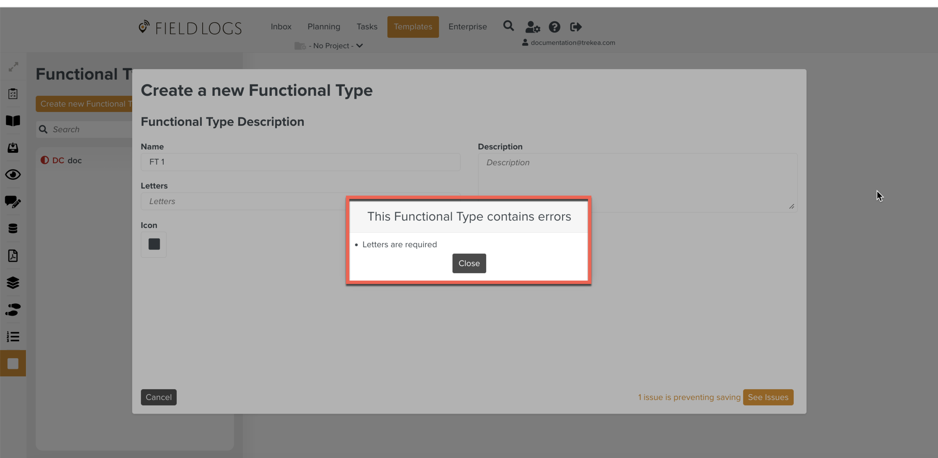Open the open-book sidebar icon
This screenshot has width=938, height=458.
point(13,121)
